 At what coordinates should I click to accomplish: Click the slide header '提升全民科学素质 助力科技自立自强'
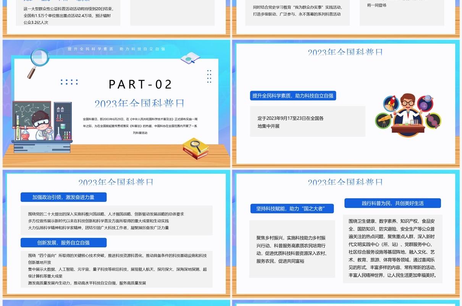tap(116, 49)
